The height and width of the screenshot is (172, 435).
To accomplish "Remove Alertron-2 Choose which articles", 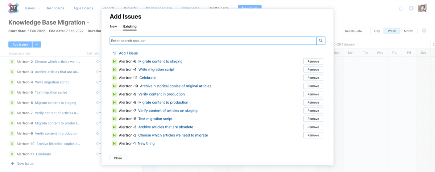I will [313, 135].
